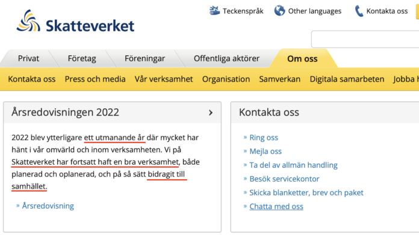Follow the Årsredovisning link
Screen dimensions: 419x235
click(48, 206)
